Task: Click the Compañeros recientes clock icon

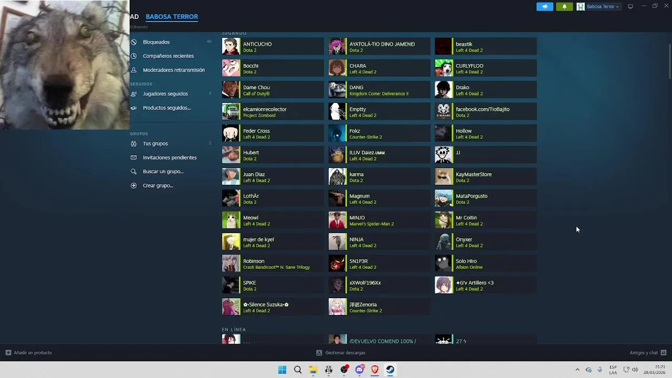Action: coord(133,56)
